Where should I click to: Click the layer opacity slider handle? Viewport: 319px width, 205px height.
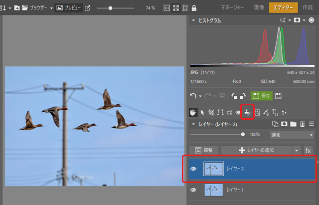(x=243, y=135)
